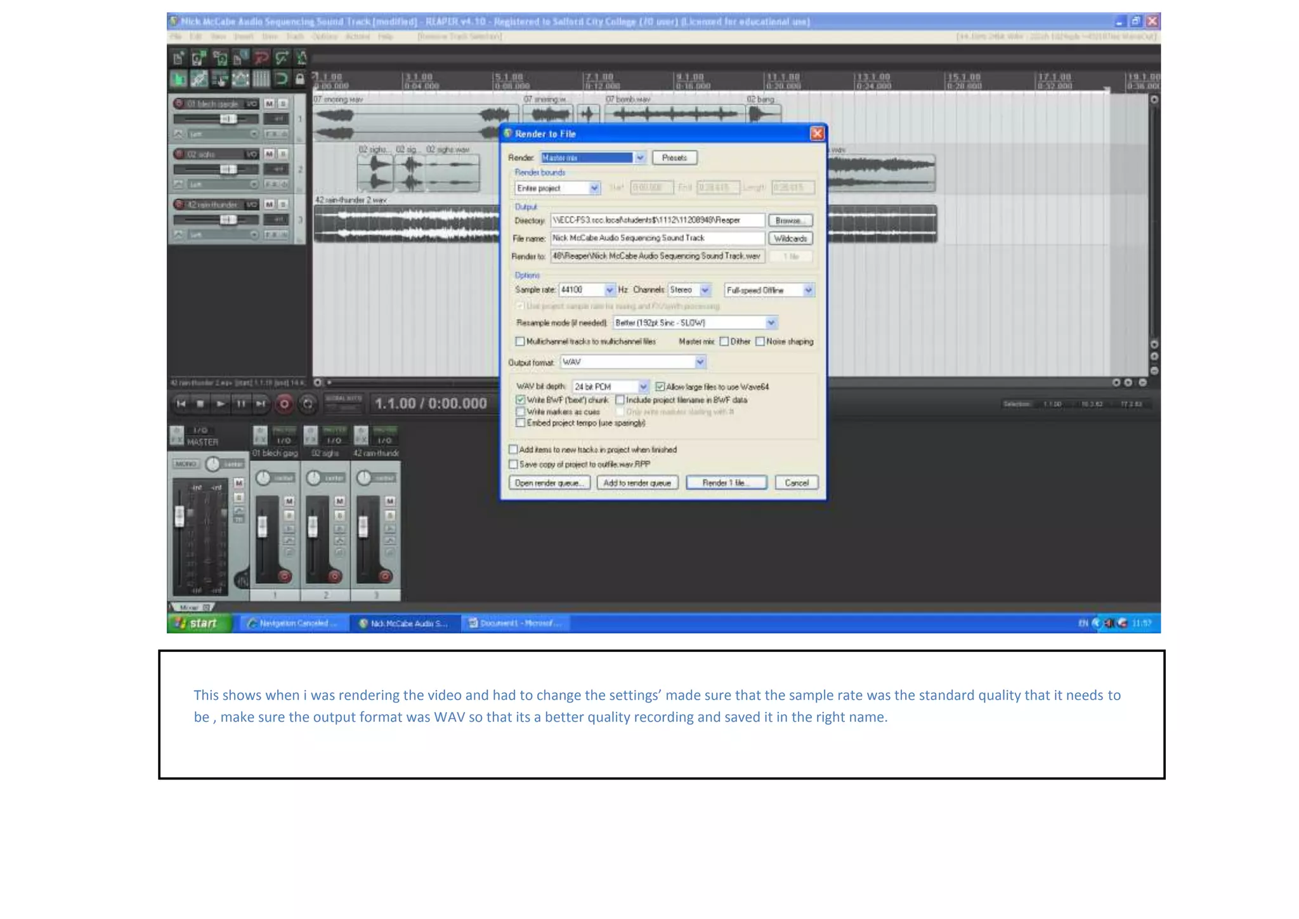Click the transport Play button
Screen dimensions: 1299x919
click(221, 404)
